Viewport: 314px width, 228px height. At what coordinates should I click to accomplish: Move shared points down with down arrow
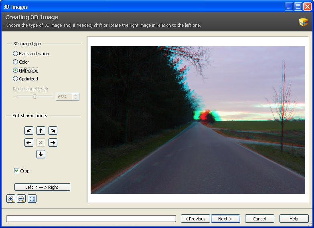click(x=41, y=154)
